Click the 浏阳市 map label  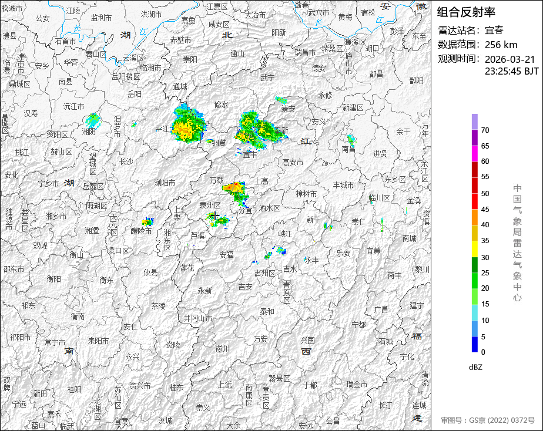(165, 182)
